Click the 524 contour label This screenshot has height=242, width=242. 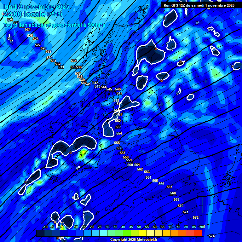click(x=28, y=29)
